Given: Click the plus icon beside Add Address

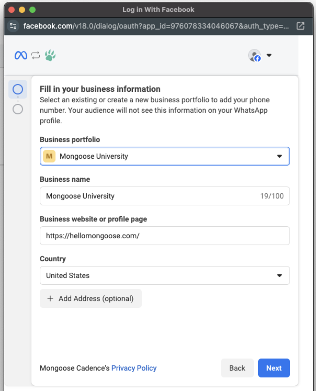Looking at the screenshot, I should (50, 299).
